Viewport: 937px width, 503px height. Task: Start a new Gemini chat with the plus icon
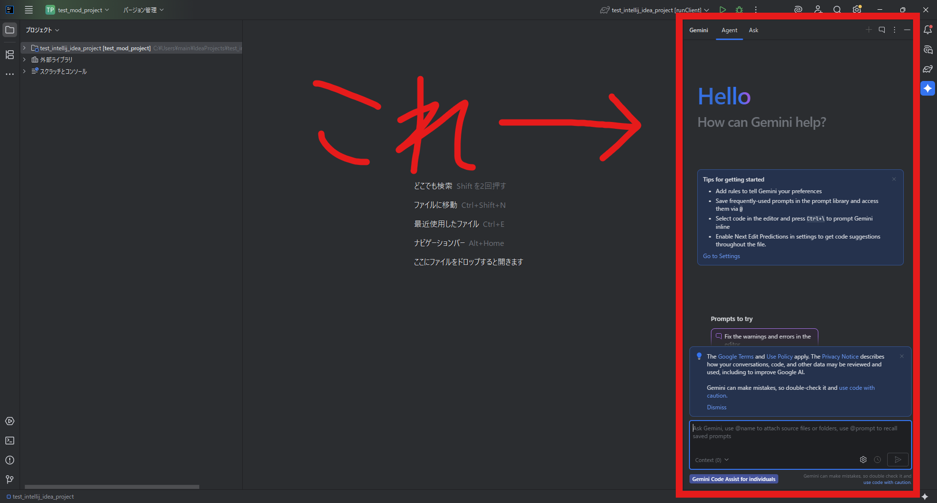pos(869,30)
